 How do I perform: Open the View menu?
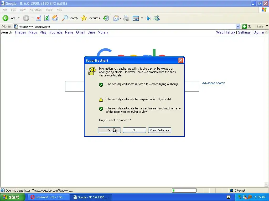[x=23, y=10]
